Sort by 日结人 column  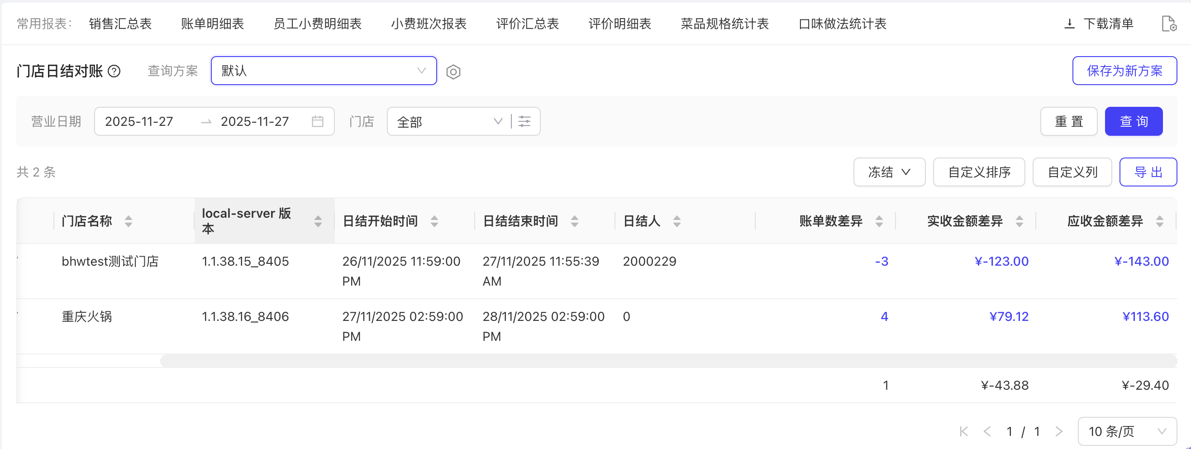point(676,221)
